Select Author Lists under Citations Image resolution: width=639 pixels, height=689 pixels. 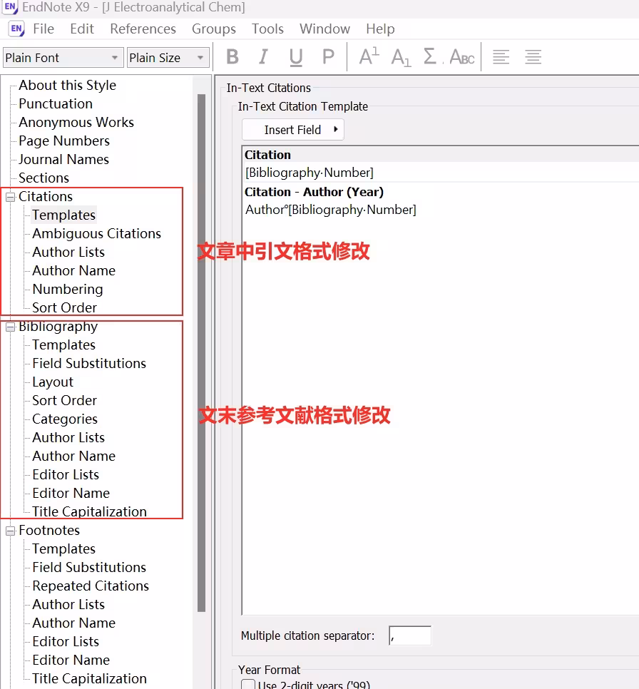pos(68,252)
